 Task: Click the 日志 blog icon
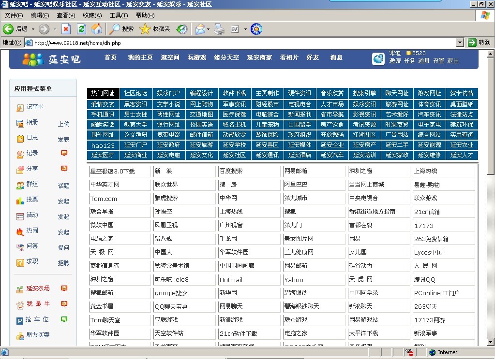pyautogui.click(x=20, y=139)
